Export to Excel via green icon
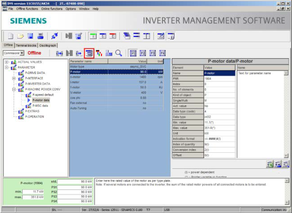Viewport: 292px width, 213px height. (x=270, y=164)
